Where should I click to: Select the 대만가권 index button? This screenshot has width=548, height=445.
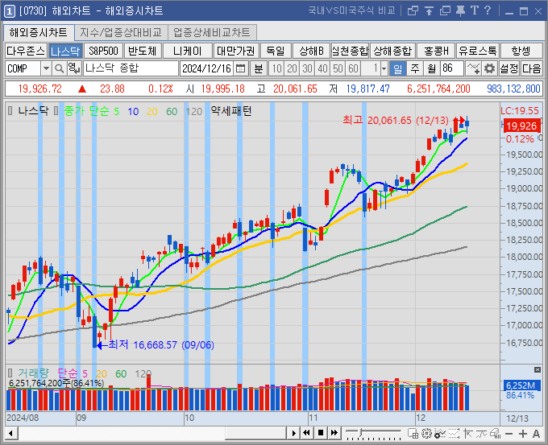click(x=236, y=51)
